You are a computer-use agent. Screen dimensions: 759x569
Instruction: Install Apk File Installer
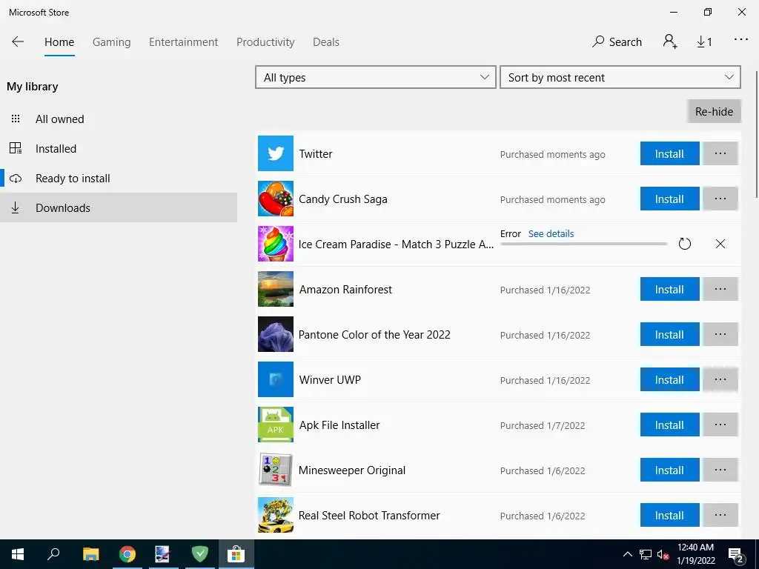[669, 425]
